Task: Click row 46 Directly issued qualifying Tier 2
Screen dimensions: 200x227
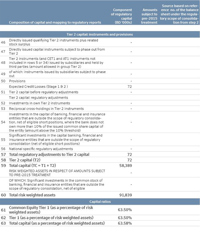Action: [100, 42]
